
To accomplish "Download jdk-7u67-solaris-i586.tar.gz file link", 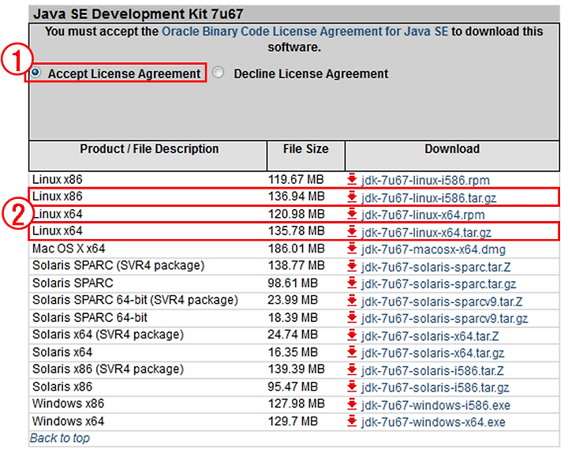I will tap(435, 388).
